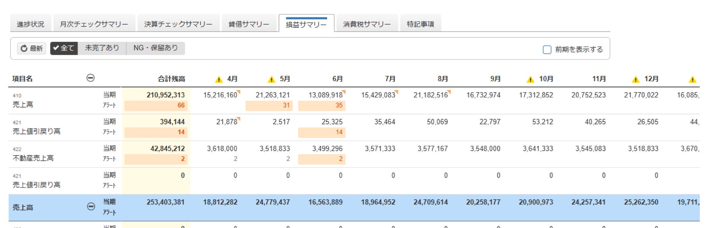Click the alert triangle next to 10月
The width and height of the screenshot is (708, 228).
(530, 79)
